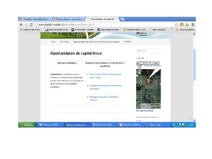The image size is (212, 159).
Task: Select the Oportunidades de capital físico tab
Action: [102, 19]
